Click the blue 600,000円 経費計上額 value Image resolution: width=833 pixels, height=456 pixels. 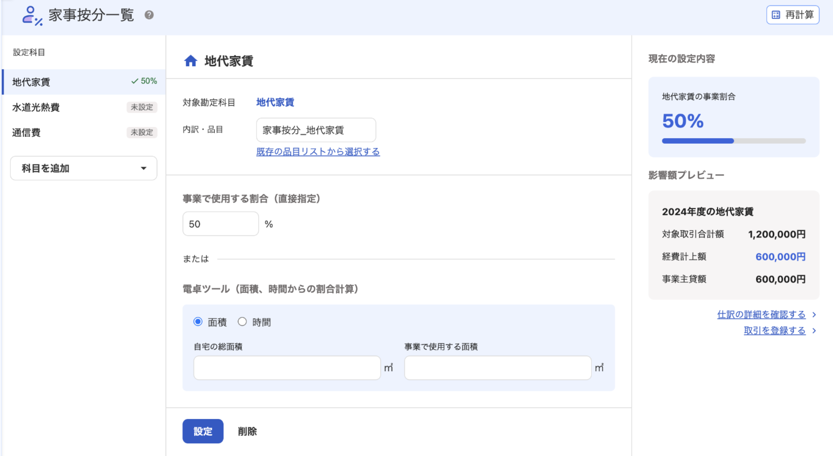pos(781,257)
